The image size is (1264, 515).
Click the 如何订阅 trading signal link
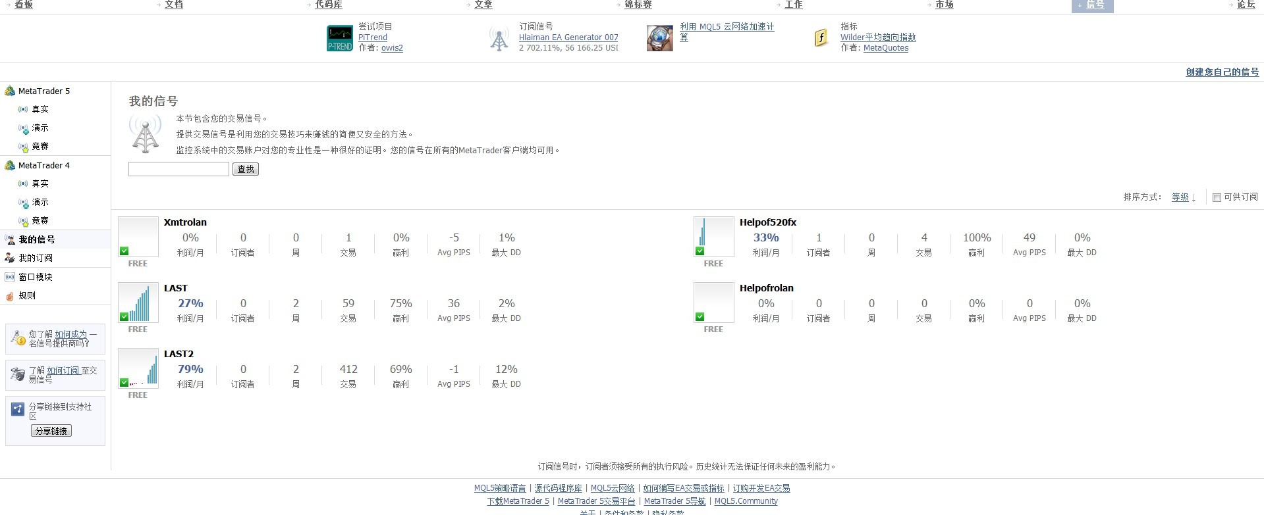63,370
